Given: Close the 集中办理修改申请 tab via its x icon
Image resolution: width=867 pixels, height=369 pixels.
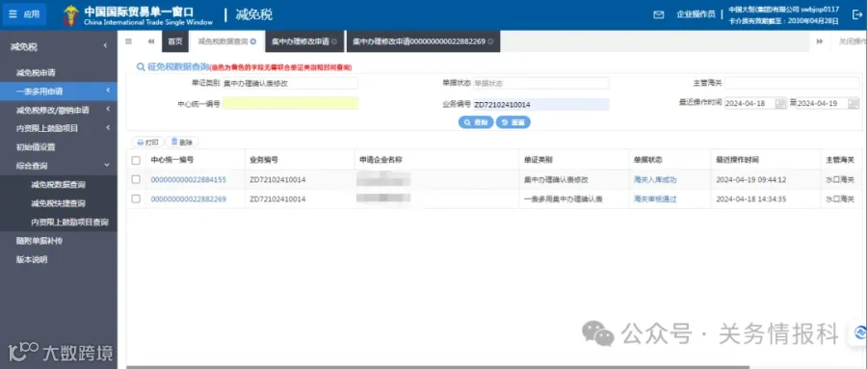Looking at the screenshot, I should [x=334, y=41].
